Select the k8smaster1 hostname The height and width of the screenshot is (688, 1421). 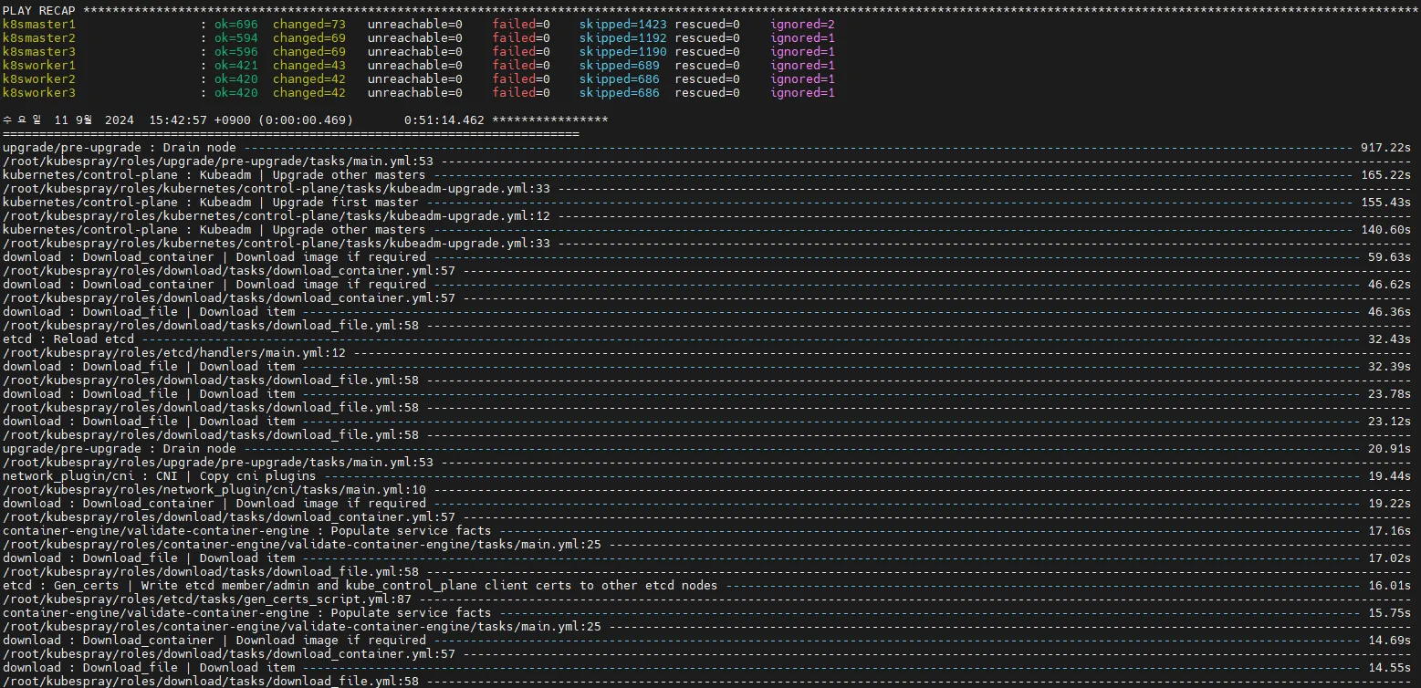pos(39,25)
